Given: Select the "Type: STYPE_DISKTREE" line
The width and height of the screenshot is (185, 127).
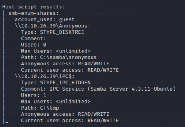Looking at the screenshot, I should tap(52, 32).
